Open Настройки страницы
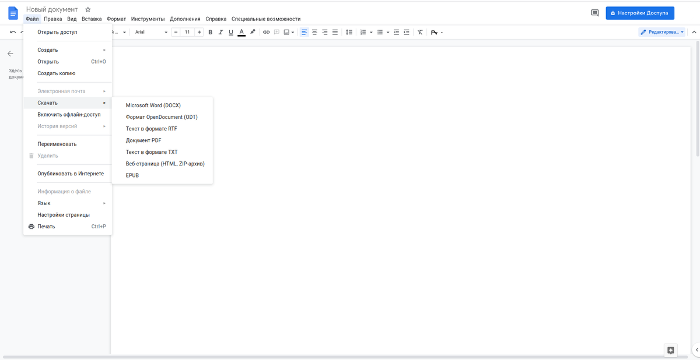This screenshot has width=700, height=360. [x=67, y=215]
